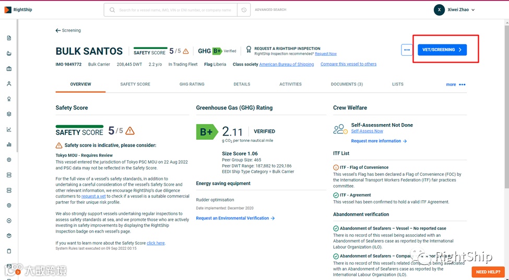This screenshot has width=509, height=280.
Task: Click the crew welfare people icon
Action: pyautogui.click(x=340, y=129)
